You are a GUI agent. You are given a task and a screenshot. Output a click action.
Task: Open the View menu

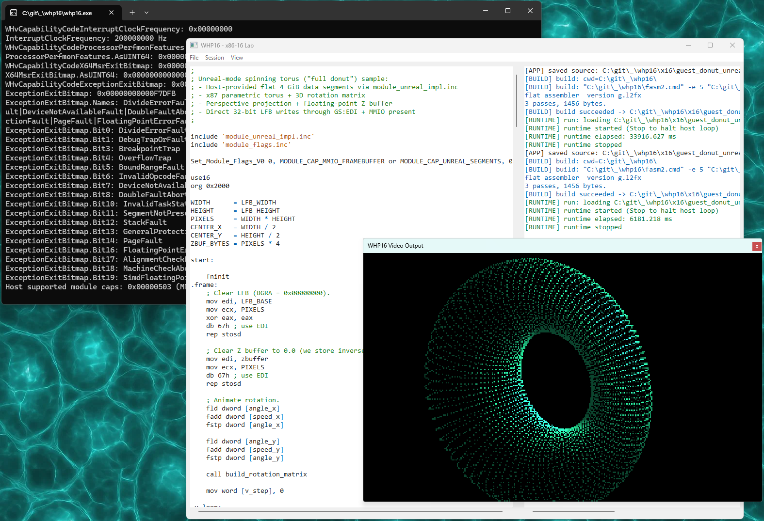[237, 58]
